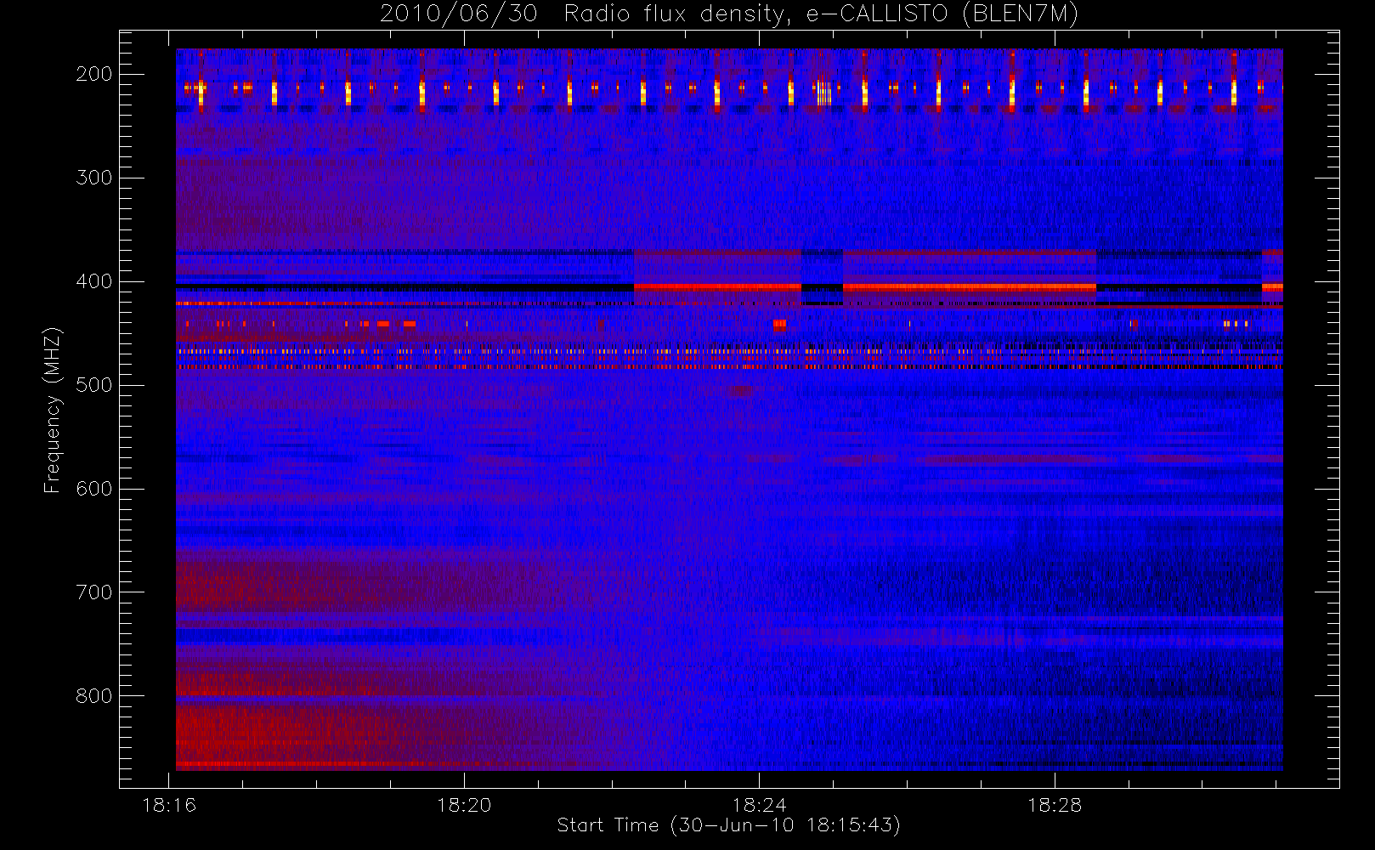Image resolution: width=1375 pixels, height=850 pixels.
Task: Click the 500 frequency tick label
Action: pyautogui.click(x=93, y=385)
